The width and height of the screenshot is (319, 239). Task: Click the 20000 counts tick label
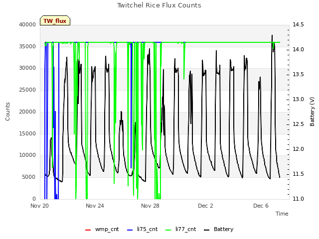coord(27,112)
